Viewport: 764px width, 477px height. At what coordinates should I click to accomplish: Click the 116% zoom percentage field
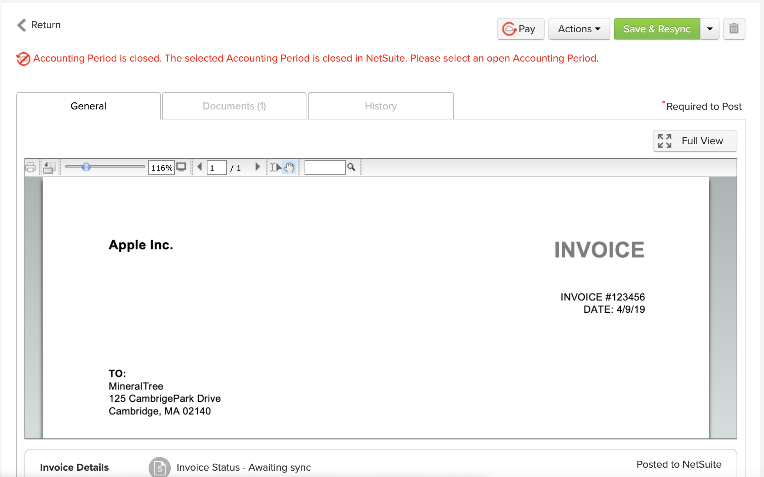[x=162, y=168]
